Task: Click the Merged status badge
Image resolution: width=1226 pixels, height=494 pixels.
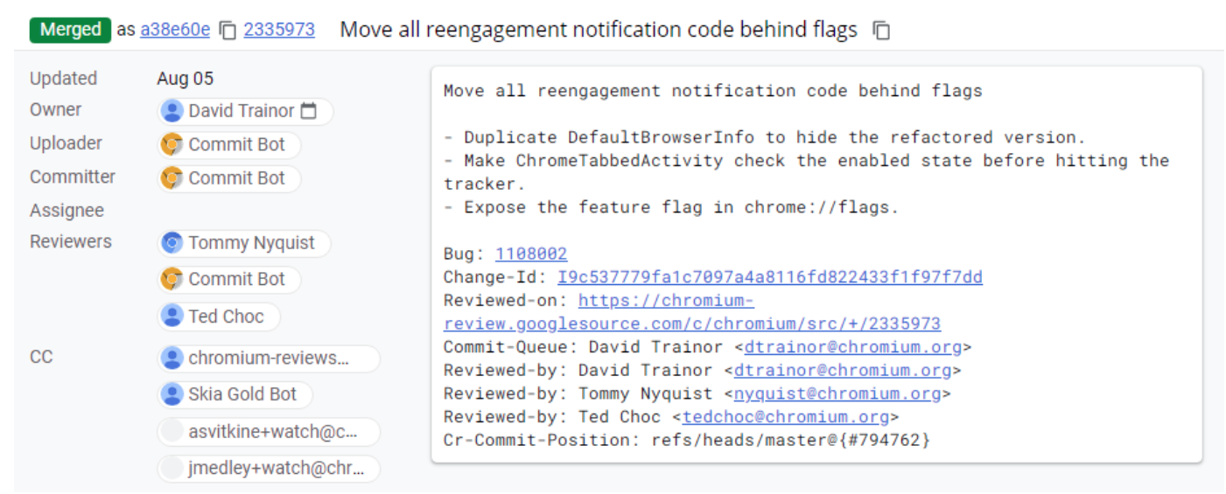Action: pos(70,30)
